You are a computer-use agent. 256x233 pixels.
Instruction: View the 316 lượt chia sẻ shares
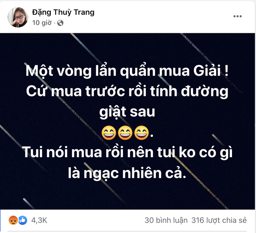[x=219, y=220]
